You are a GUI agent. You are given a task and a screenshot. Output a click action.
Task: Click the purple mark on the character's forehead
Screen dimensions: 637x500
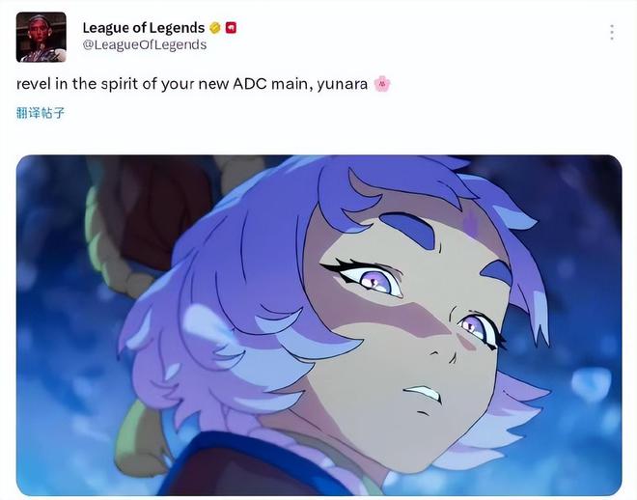click(x=471, y=220)
